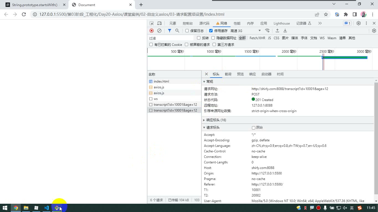
Task: Click import HAR file upload arrow
Action: 277,31
